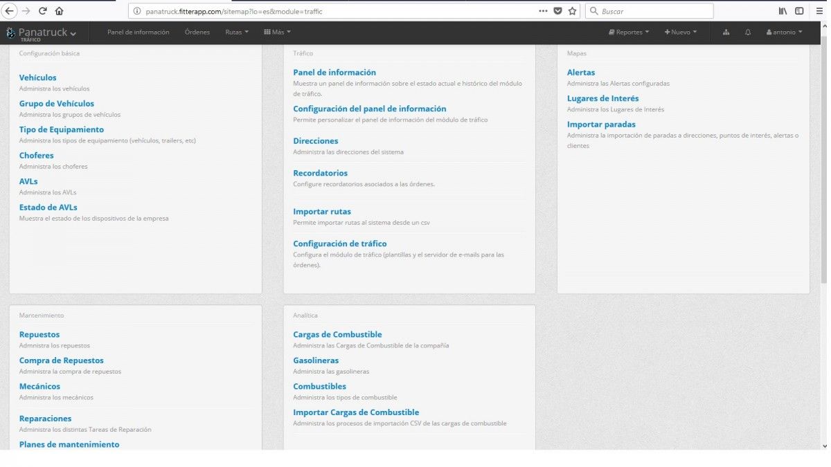Screen dimensions: 831x467
Task: Select Órdenes in the top navigation
Action: (x=197, y=33)
